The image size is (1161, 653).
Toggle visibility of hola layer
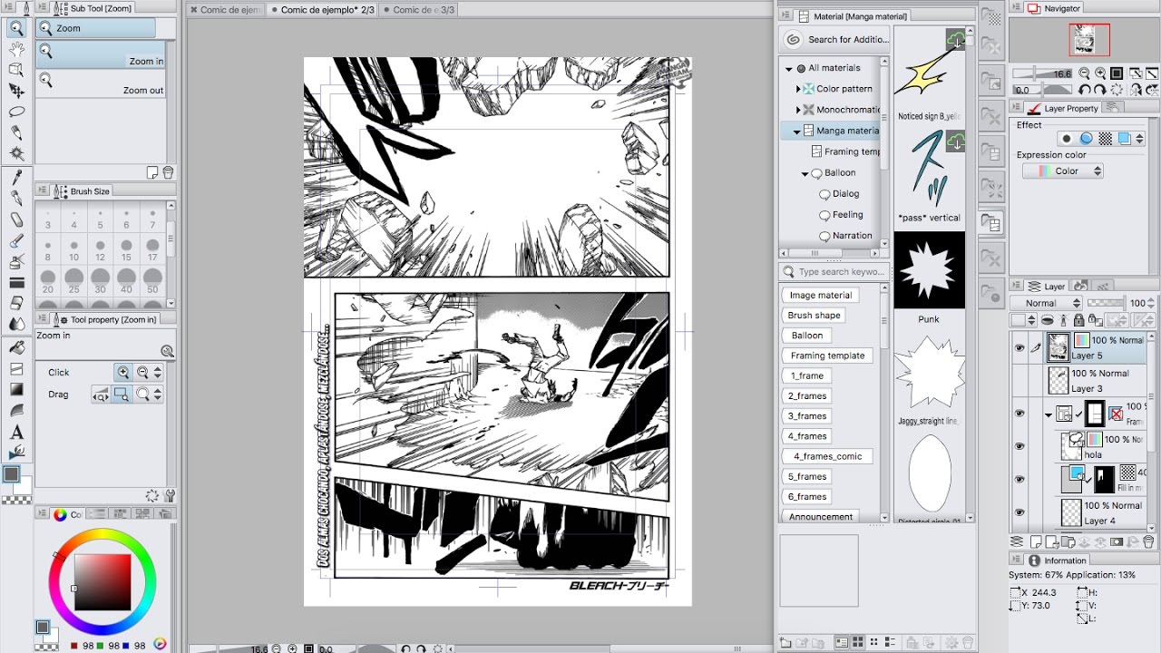1020,446
